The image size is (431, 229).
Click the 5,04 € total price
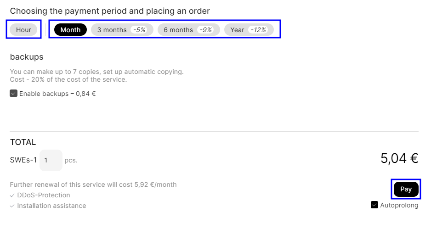pyautogui.click(x=399, y=158)
